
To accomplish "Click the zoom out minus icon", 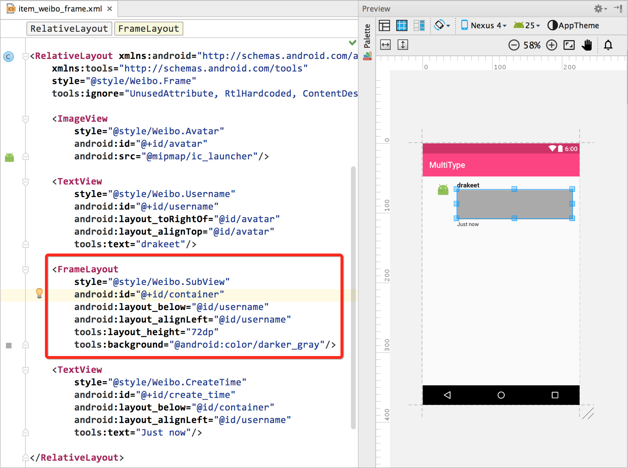I will [x=514, y=45].
